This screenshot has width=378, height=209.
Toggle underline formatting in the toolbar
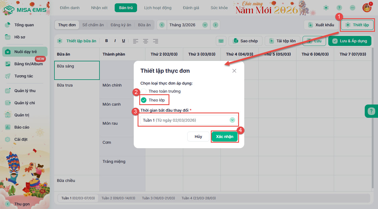click(124, 41)
